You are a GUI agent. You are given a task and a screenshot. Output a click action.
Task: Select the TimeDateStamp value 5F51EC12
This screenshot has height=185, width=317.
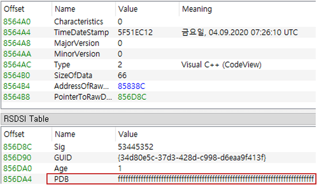135,32
